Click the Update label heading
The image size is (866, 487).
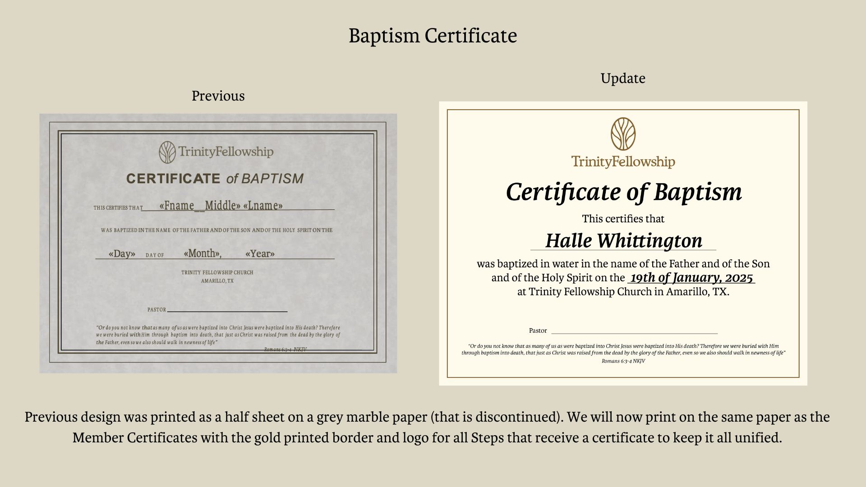coord(622,78)
